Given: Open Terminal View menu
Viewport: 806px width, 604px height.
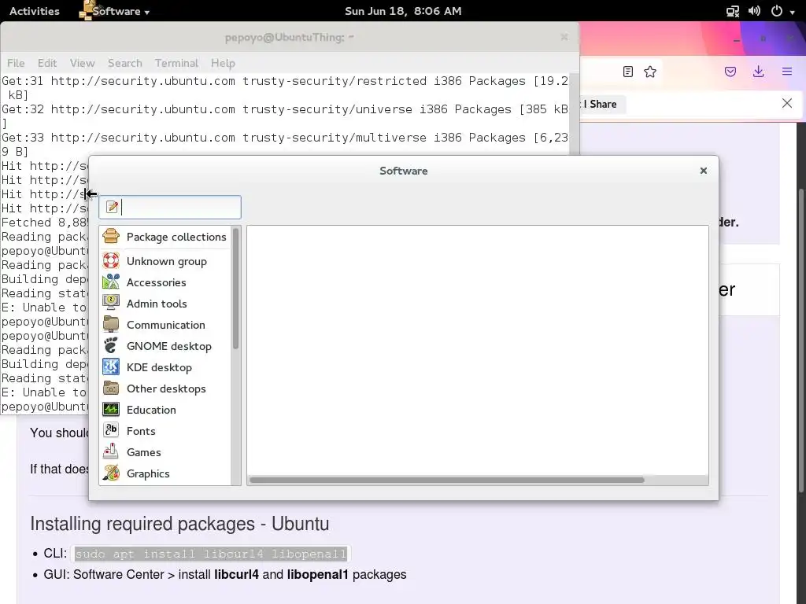Looking at the screenshot, I should pyautogui.click(x=82, y=63).
